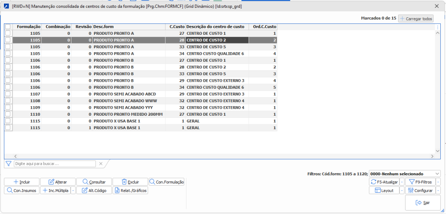This screenshot has width=446, height=214.
Task: Open the grid options three-dots menu
Action: 438,27
